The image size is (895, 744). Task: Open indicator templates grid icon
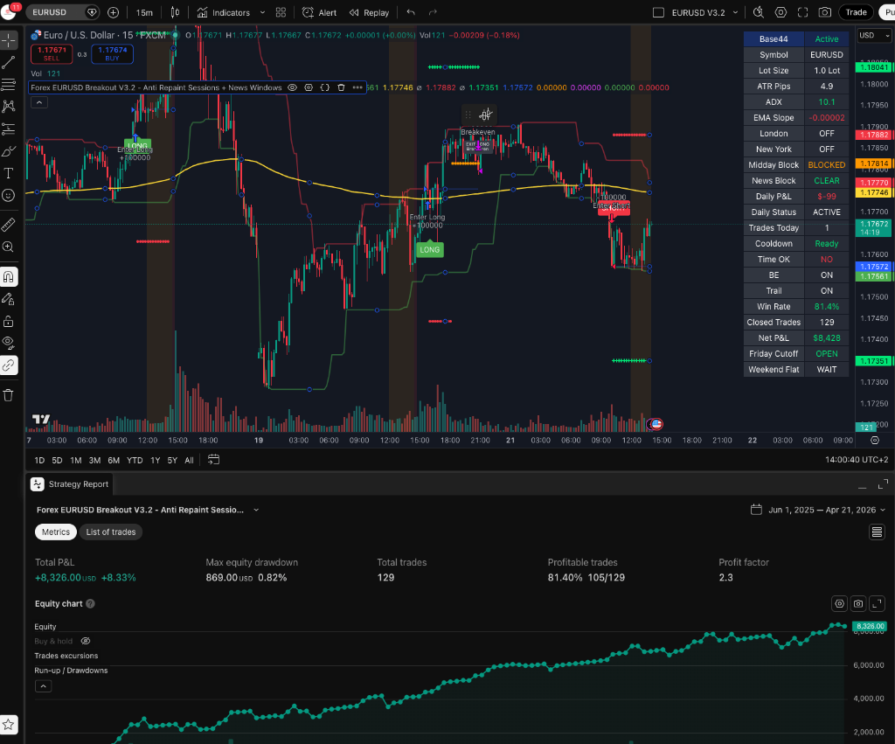(x=281, y=12)
